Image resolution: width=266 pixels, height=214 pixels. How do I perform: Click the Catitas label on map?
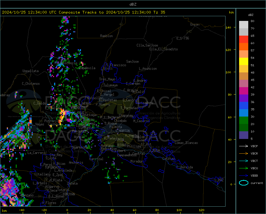(168, 159)
